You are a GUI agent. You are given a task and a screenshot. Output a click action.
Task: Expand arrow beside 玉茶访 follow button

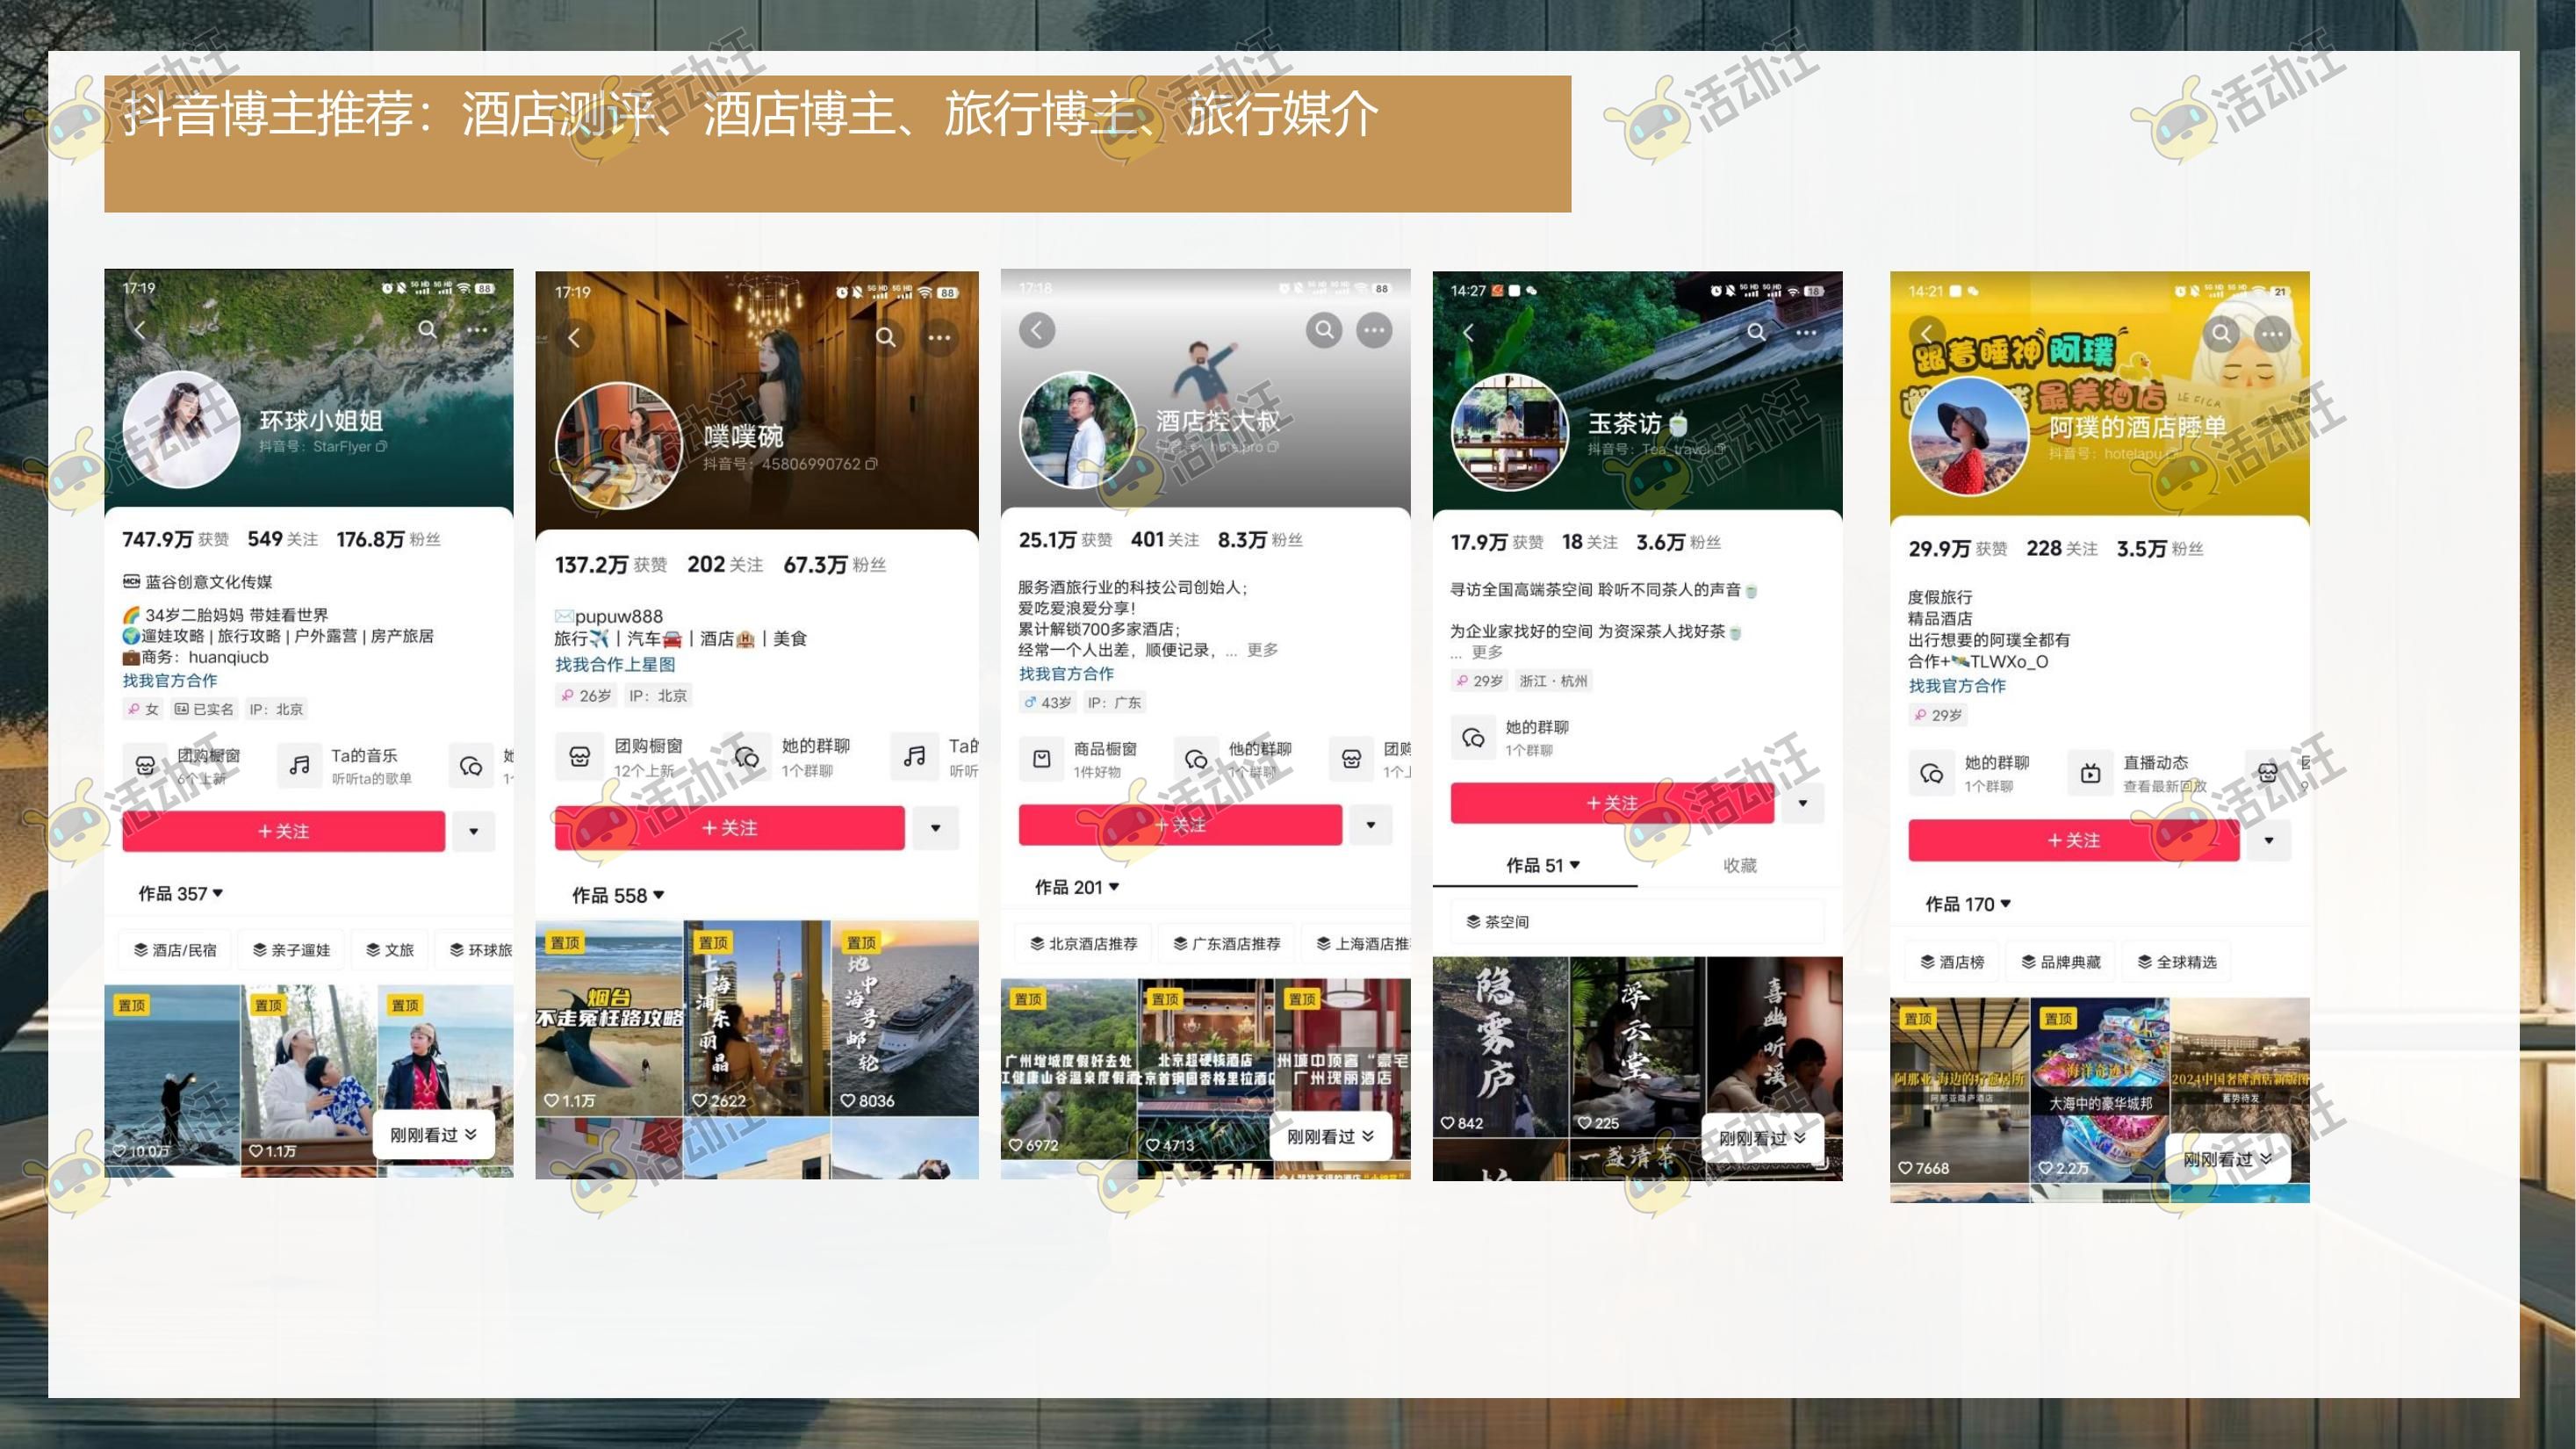tap(1803, 803)
